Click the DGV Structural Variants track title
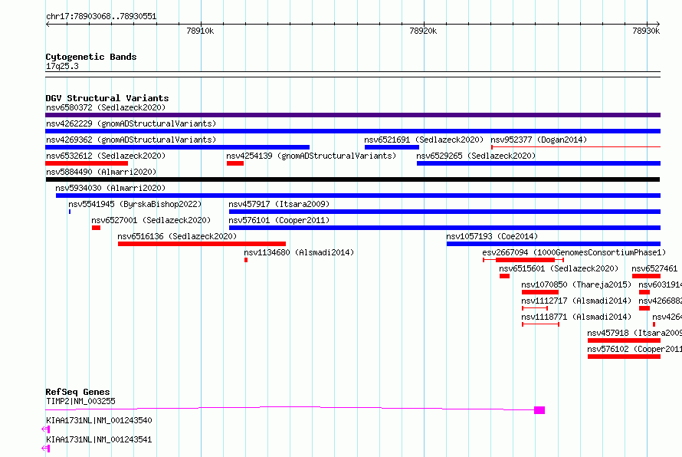 107,98
